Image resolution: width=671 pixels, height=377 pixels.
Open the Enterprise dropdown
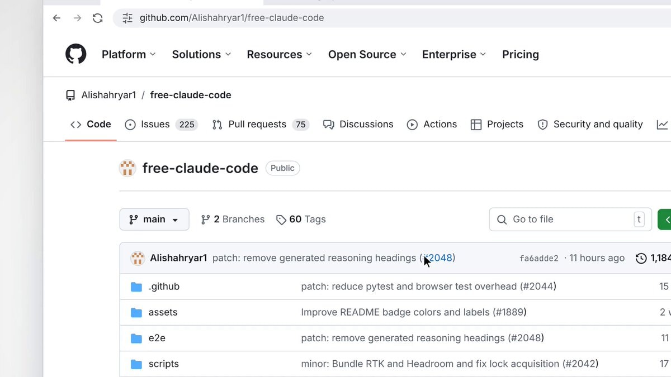pyautogui.click(x=454, y=54)
